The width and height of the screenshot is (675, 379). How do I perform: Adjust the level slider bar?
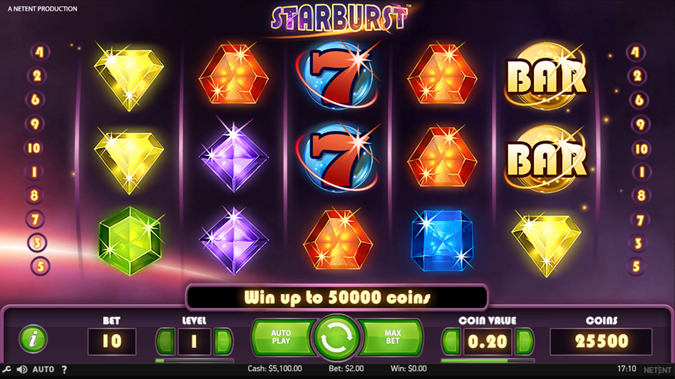[194, 361]
